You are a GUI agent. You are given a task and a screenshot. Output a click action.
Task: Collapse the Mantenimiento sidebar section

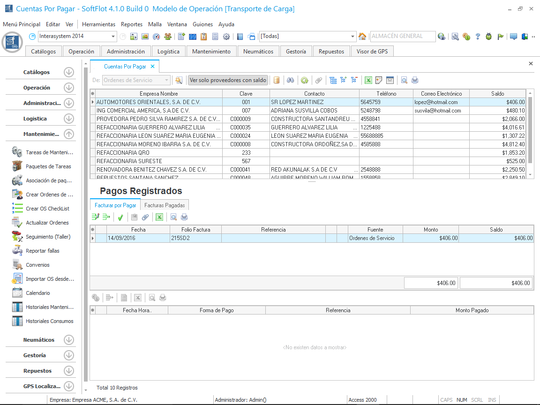tap(69, 134)
